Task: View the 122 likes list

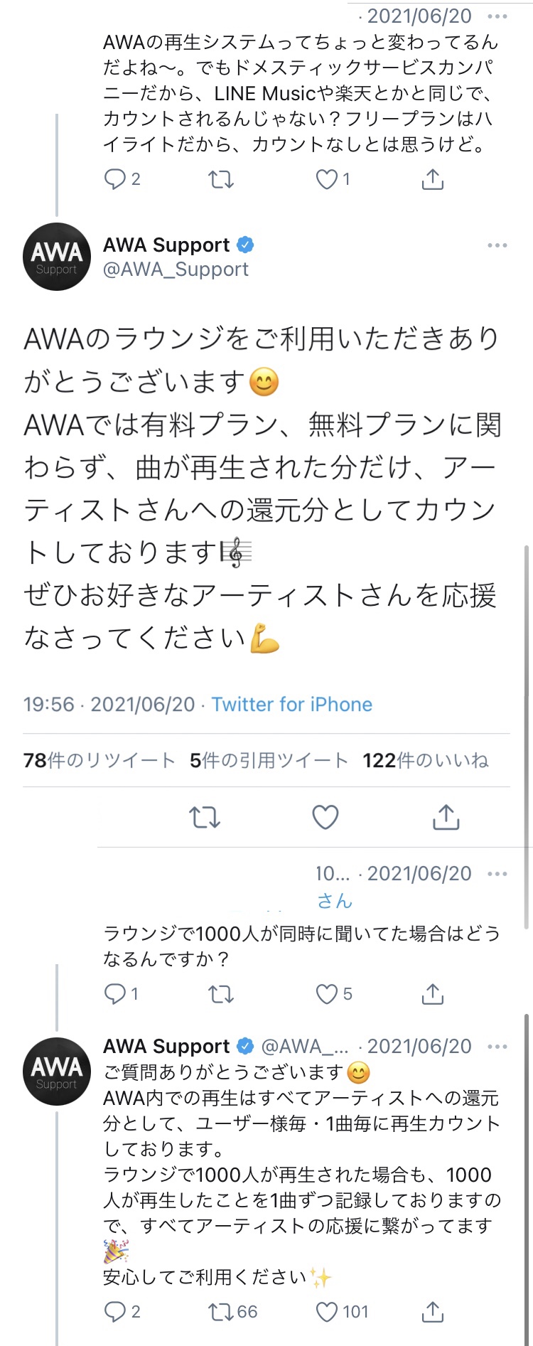Action: (426, 761)
